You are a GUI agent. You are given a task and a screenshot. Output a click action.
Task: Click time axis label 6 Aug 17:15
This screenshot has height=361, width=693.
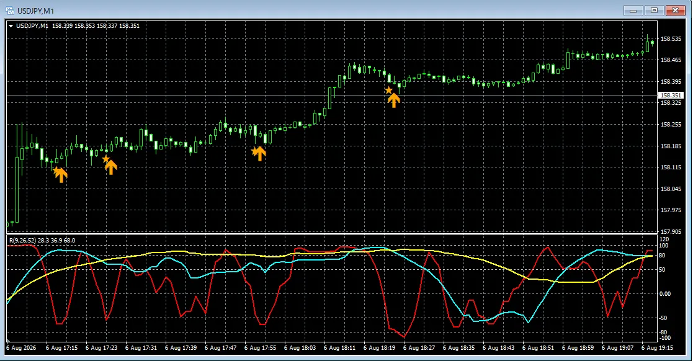(61, 348)
